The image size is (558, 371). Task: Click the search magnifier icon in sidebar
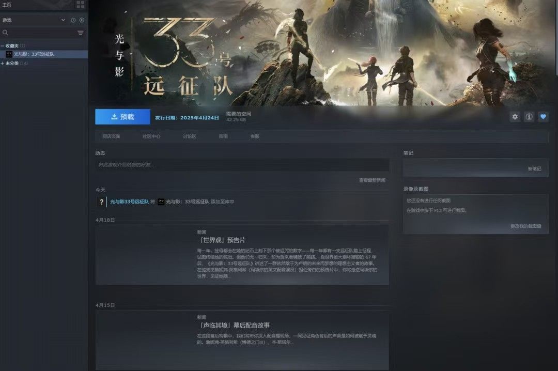click(5, 33)
